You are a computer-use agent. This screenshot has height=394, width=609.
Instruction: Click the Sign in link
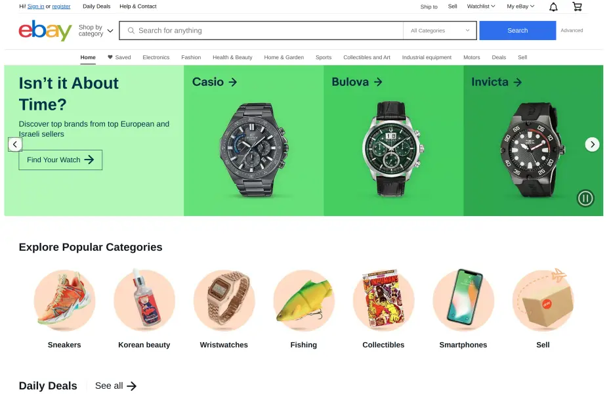pos(35,6)
